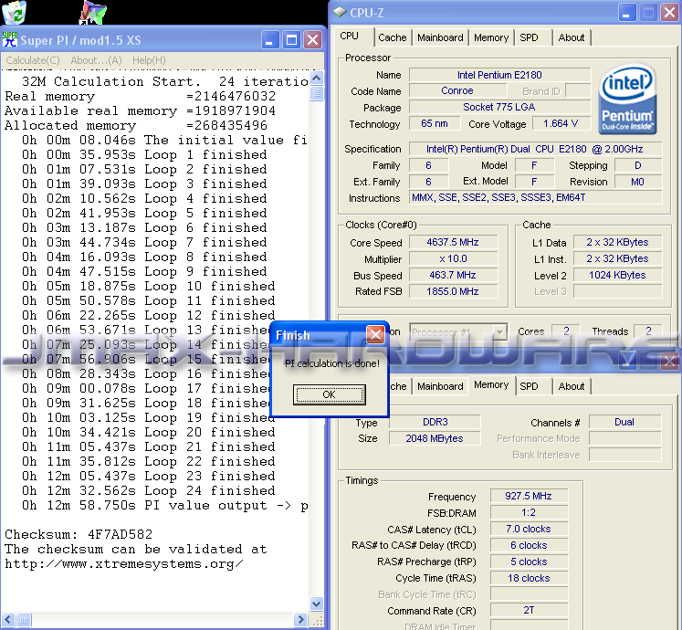The image size is (682, 630).
Task: Maximize the Super PI window
Action: click(291, 40)
